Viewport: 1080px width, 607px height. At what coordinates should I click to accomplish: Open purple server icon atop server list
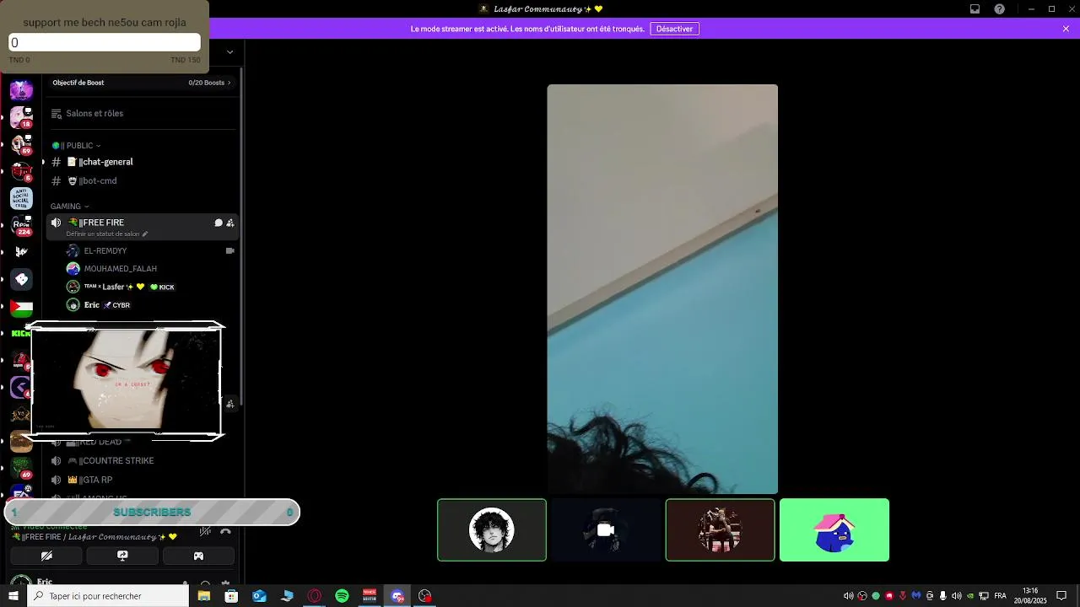21,90
